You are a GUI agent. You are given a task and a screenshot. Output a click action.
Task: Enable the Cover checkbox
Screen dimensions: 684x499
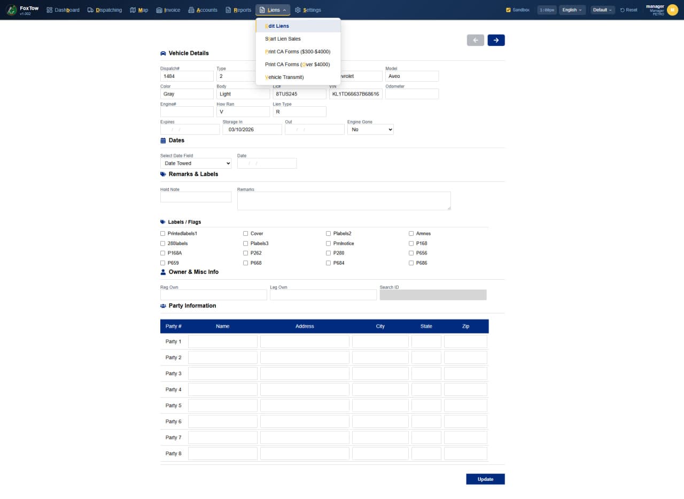click(x=245, y=233)
